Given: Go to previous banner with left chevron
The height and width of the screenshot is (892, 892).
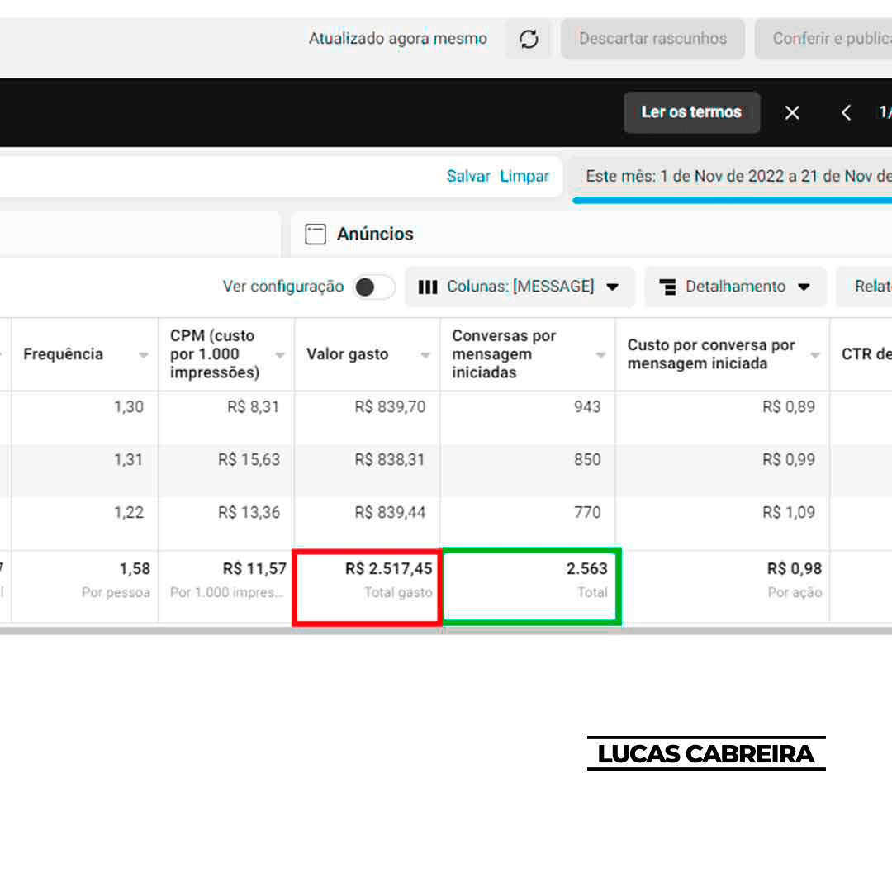Looking at the screenshot, I should pos(846,113).
